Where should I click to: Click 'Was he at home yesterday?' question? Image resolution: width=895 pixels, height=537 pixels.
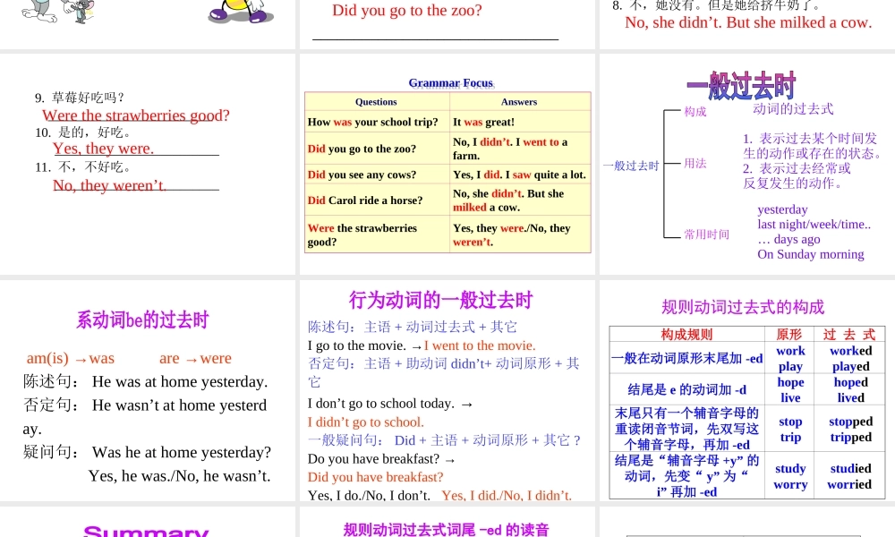(x=182, y=453)
